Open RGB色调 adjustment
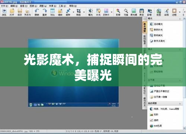The width and height of the screenshot is (186, 134). tap(155, 126)
